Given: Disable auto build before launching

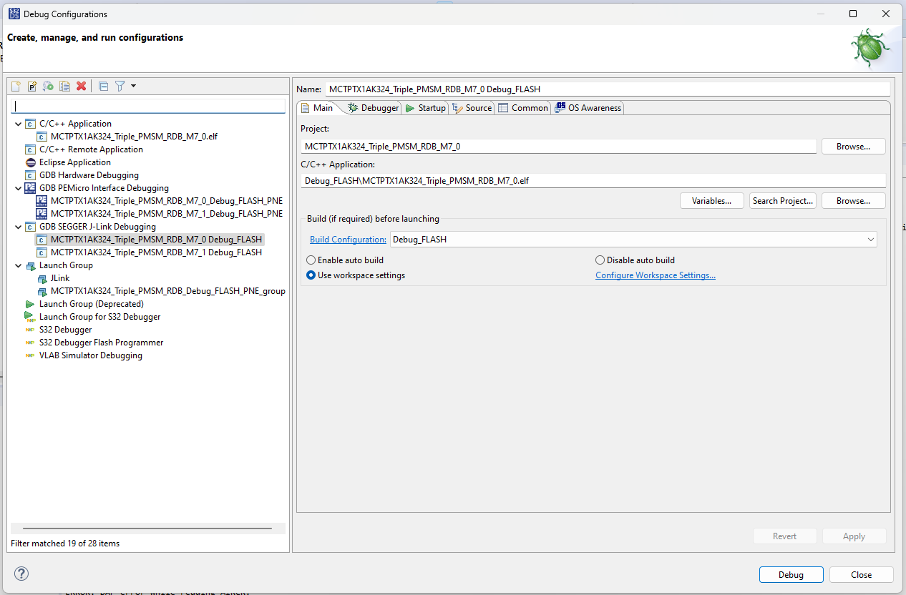Looking at the screenshot, I should [600, 260].
